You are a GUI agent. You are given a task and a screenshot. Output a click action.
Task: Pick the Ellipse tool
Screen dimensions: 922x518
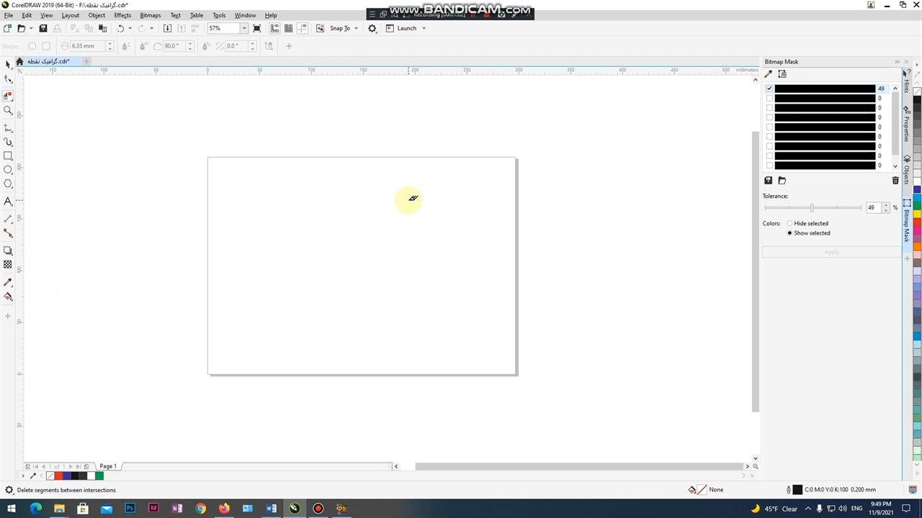click(8, 170)
